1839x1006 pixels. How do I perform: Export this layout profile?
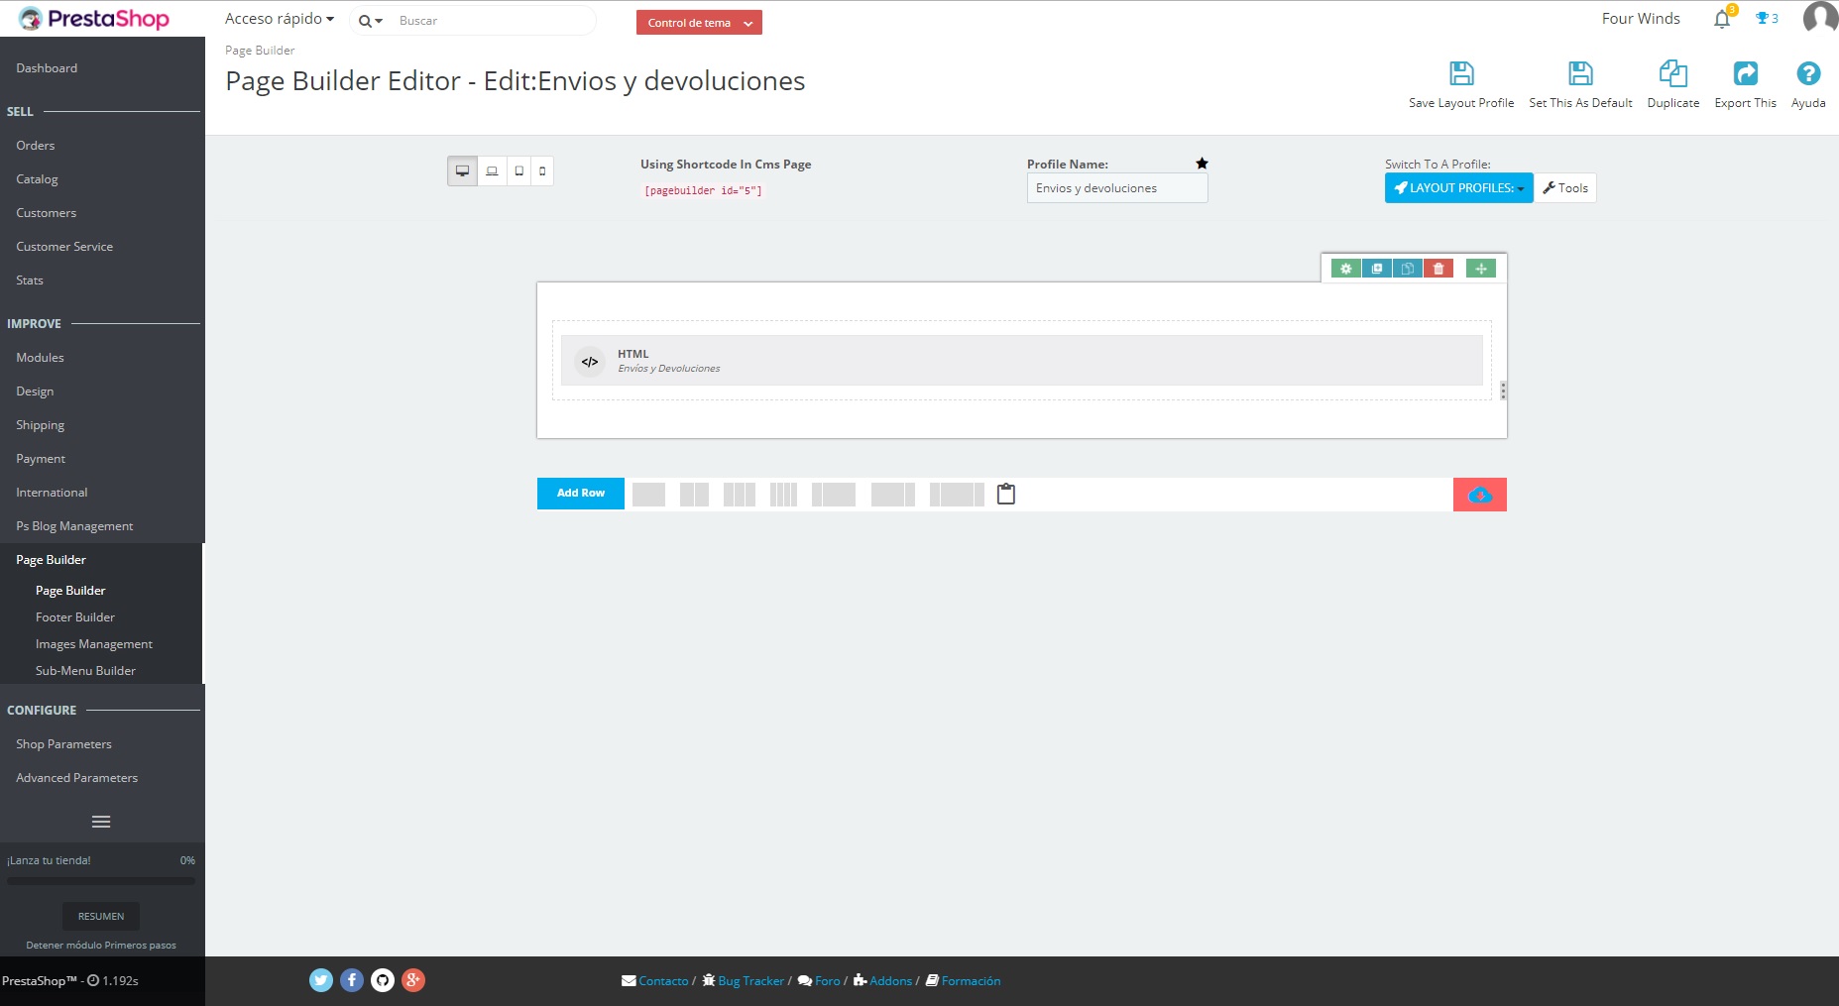point(1746,85)
